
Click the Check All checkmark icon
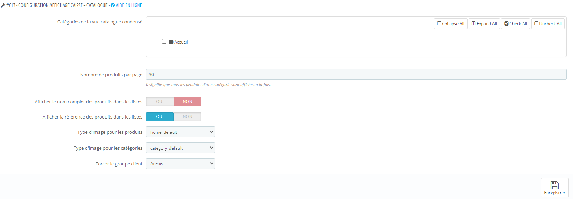507,23
